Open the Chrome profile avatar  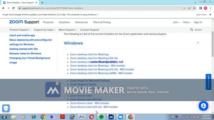coord(205,8)
